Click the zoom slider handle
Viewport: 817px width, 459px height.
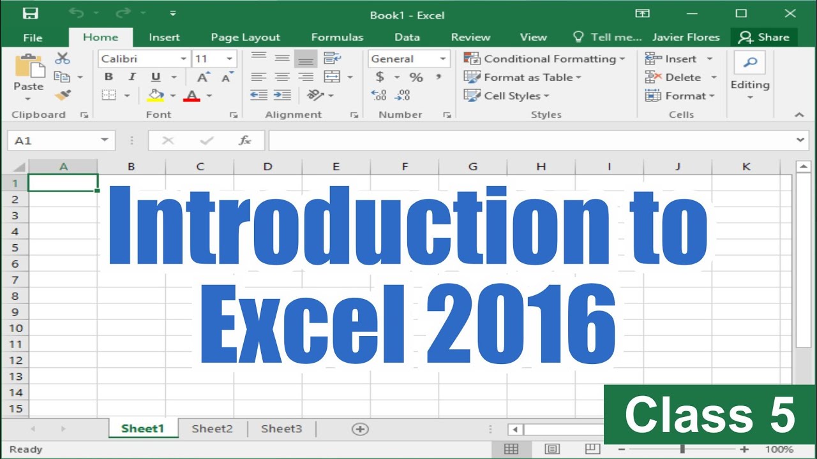tap(682, 449)
